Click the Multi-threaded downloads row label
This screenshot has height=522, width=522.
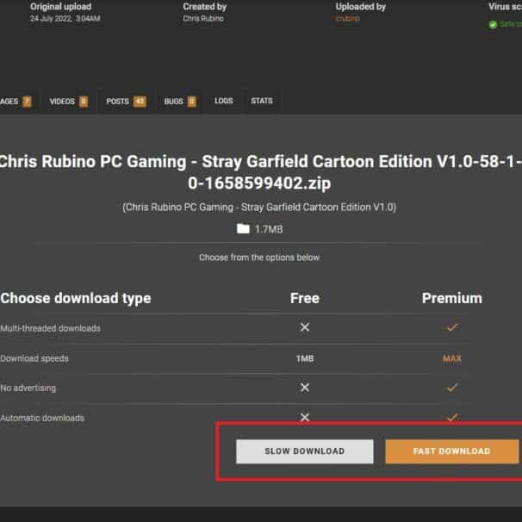tap(50, 328)
